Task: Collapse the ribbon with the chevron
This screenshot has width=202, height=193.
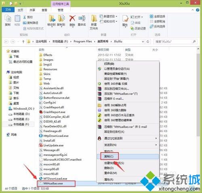Action: [193, 10]
